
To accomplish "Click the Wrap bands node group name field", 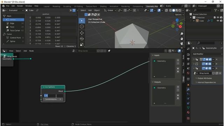I will tap(205, 73).
